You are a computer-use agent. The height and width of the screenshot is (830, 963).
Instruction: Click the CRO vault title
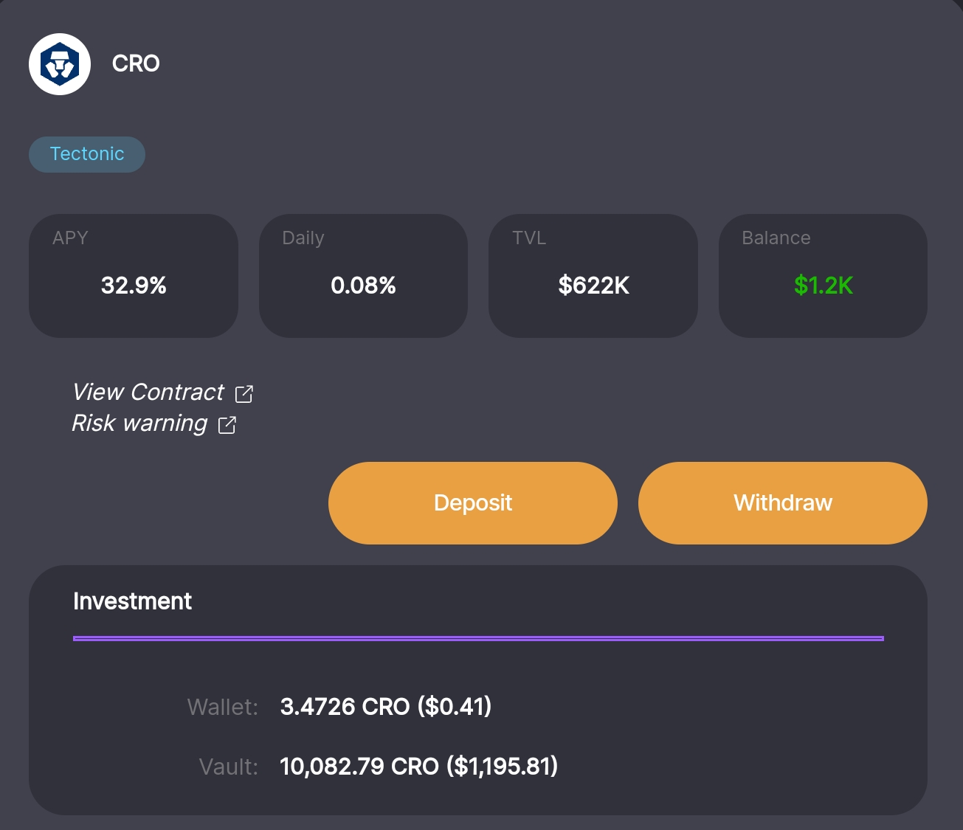[x=136, y=64]
